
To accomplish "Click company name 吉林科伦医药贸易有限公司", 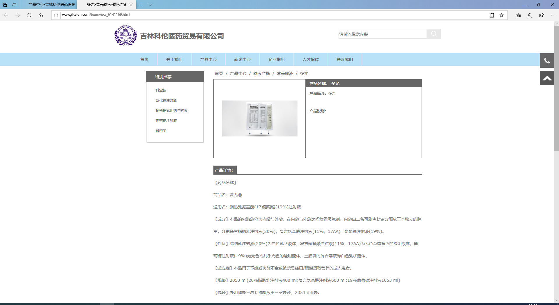I will [182, 36].
